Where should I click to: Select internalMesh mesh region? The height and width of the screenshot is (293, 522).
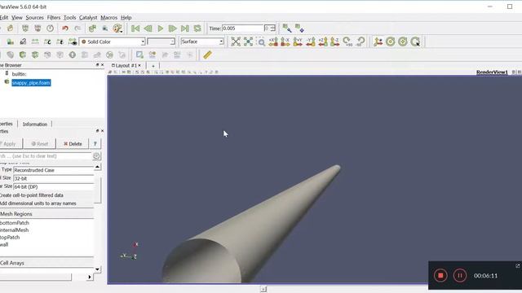[x=15, y=230]
